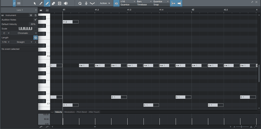
Task: Click the Default Velocity 80% value
Action: 33,24
